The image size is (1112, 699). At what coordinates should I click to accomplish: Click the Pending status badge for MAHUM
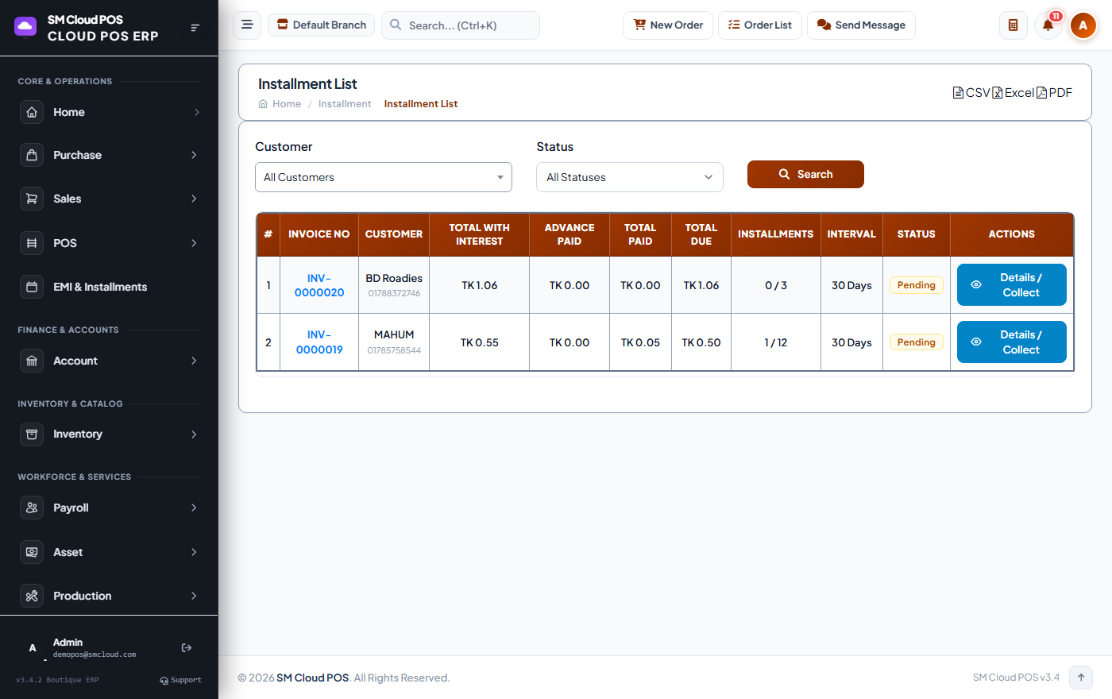click(x=917, y=342)
